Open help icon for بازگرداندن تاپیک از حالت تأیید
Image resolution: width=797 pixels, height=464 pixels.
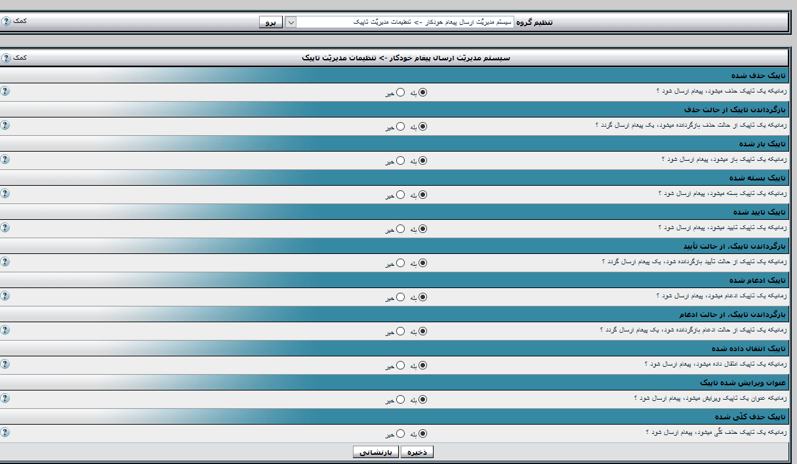point(5,261)
